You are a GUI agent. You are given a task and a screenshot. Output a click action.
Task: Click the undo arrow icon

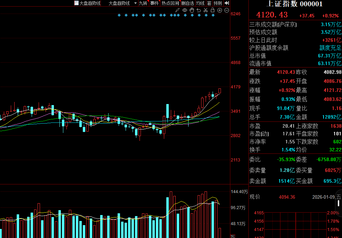(x=199, y=10)
